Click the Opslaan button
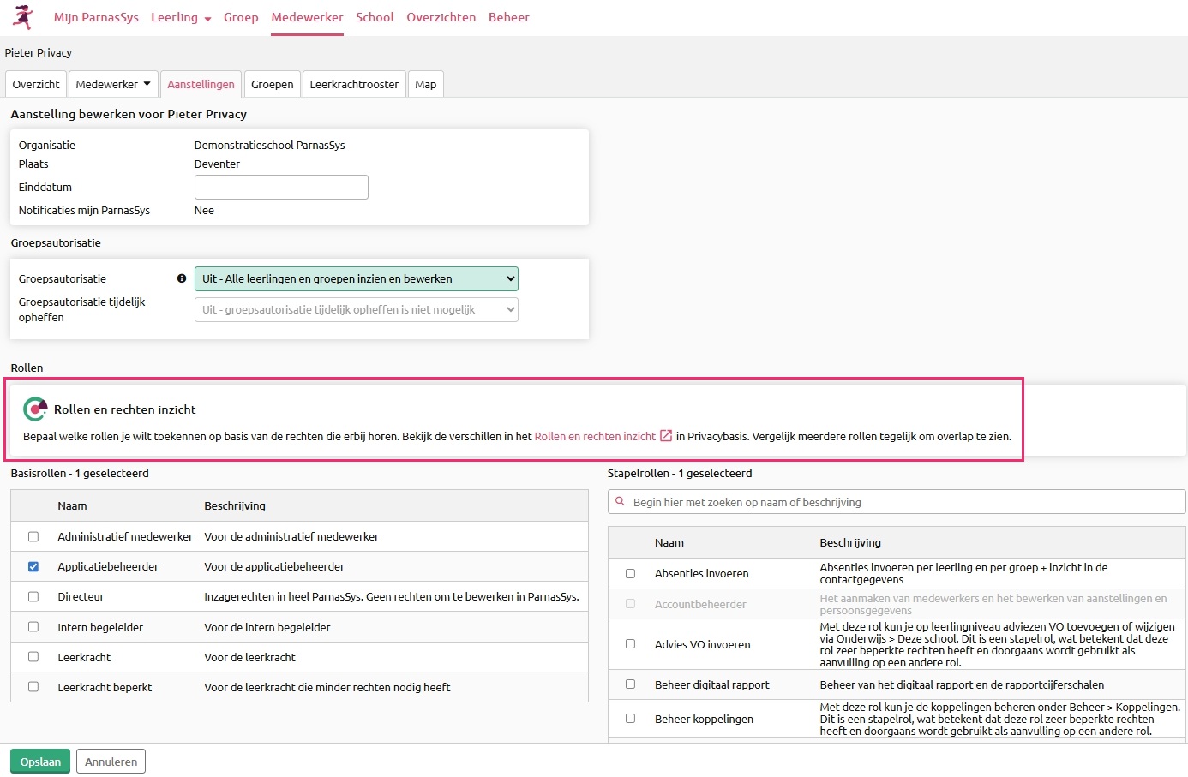Screen dimensions: 1188x777 [40, 762]
